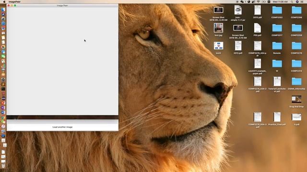Open Notification Center list icon

click(302, 2)
